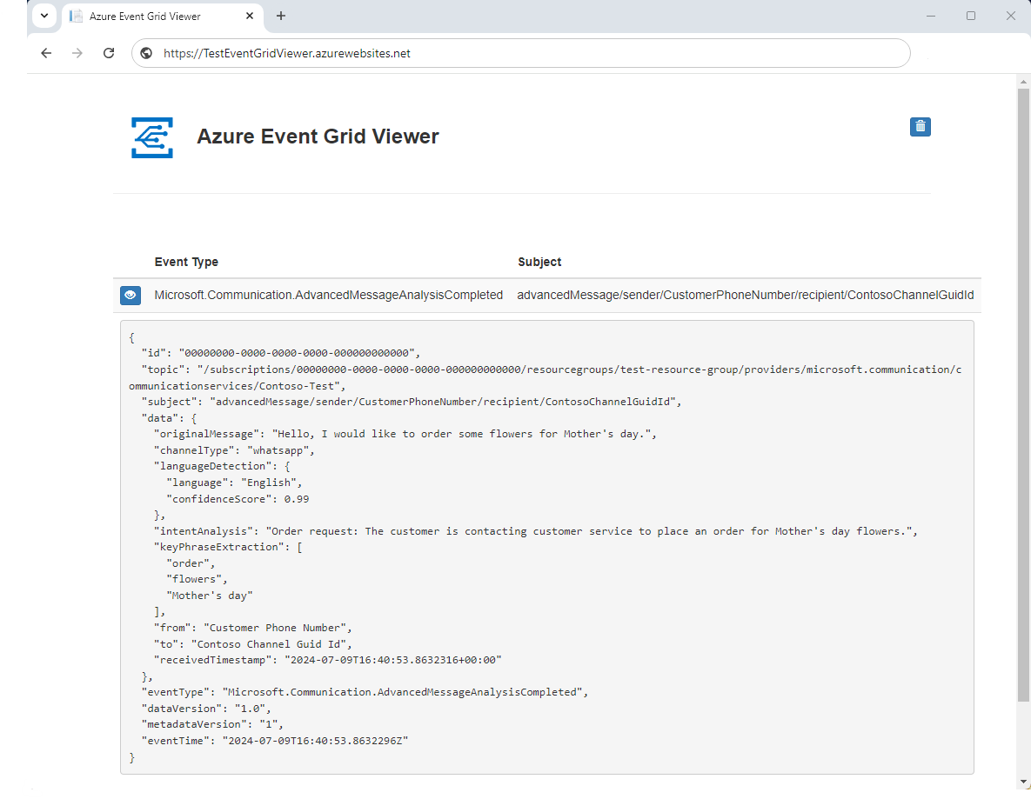Image resolution: width=1031 pixels, height=799 pixels.
Task: Click the "Mother's day" key phrase entry
Action: pyautogui.click(x=209, y=596)
